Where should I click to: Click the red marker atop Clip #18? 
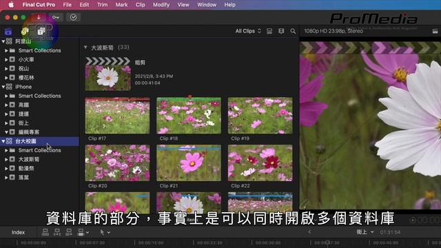[x=190, y=96]
